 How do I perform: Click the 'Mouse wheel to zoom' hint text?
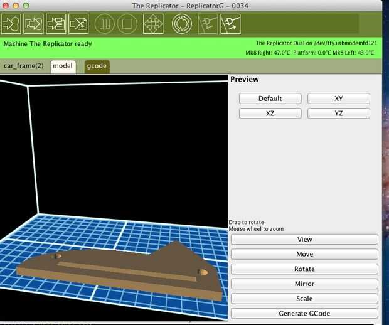coord(256,229)
